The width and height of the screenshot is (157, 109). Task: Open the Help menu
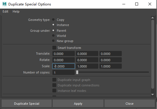coord(16,11)
